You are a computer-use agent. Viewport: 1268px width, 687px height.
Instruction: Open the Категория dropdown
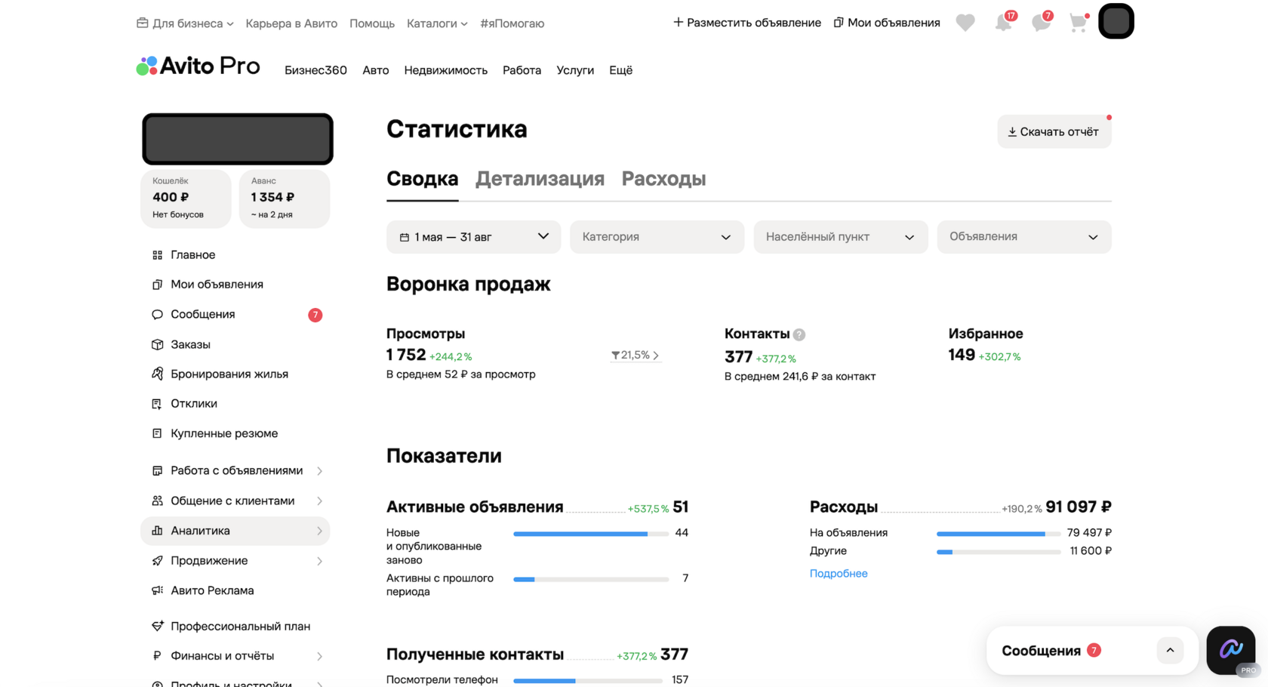657,237
